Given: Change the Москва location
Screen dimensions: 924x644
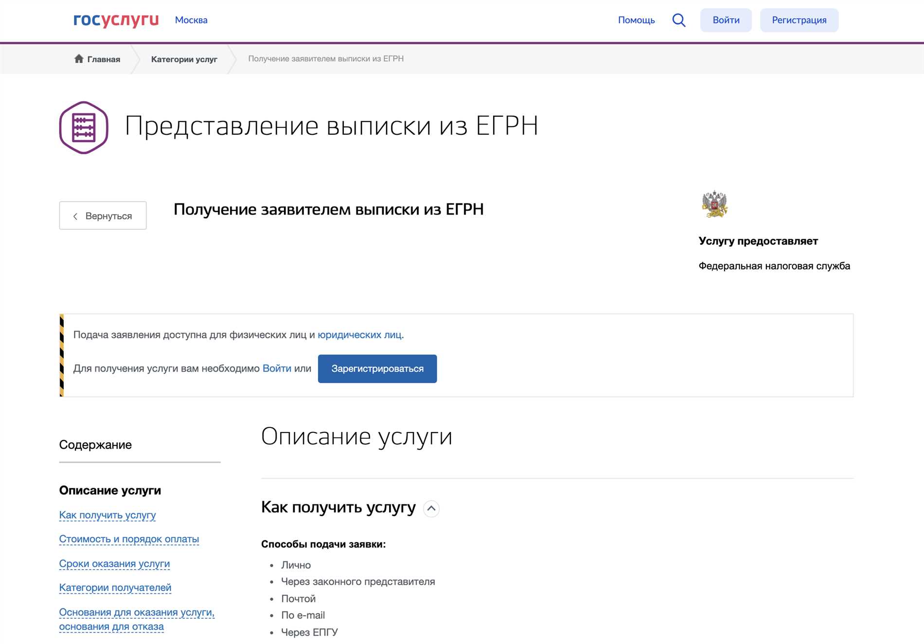Looking at the screenshot, I should pyautogui.click(x=191, y=20).
